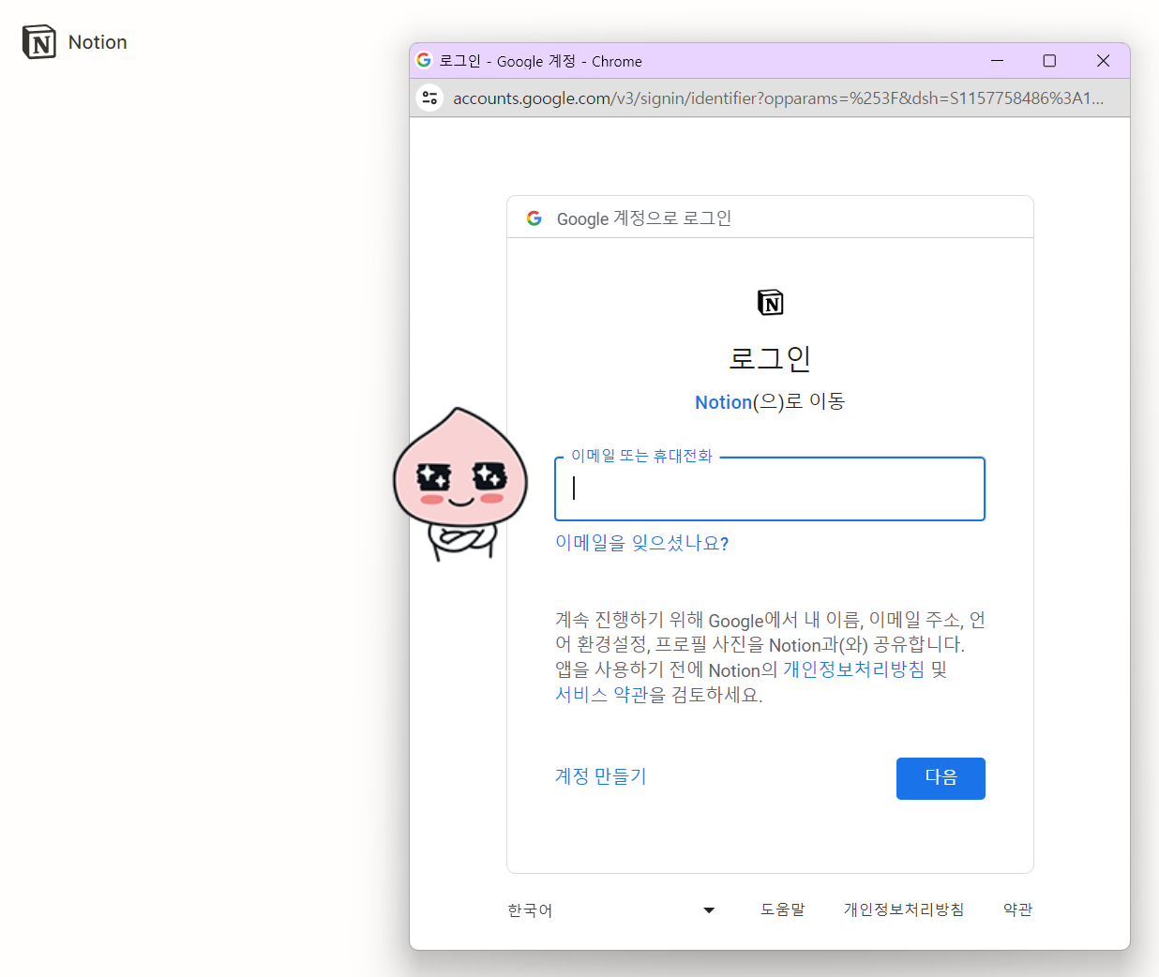Open the site information icon in the address bar
The width and height of the screenshot is (1159, 977).
pyautogui.click(x=429, y=98)
